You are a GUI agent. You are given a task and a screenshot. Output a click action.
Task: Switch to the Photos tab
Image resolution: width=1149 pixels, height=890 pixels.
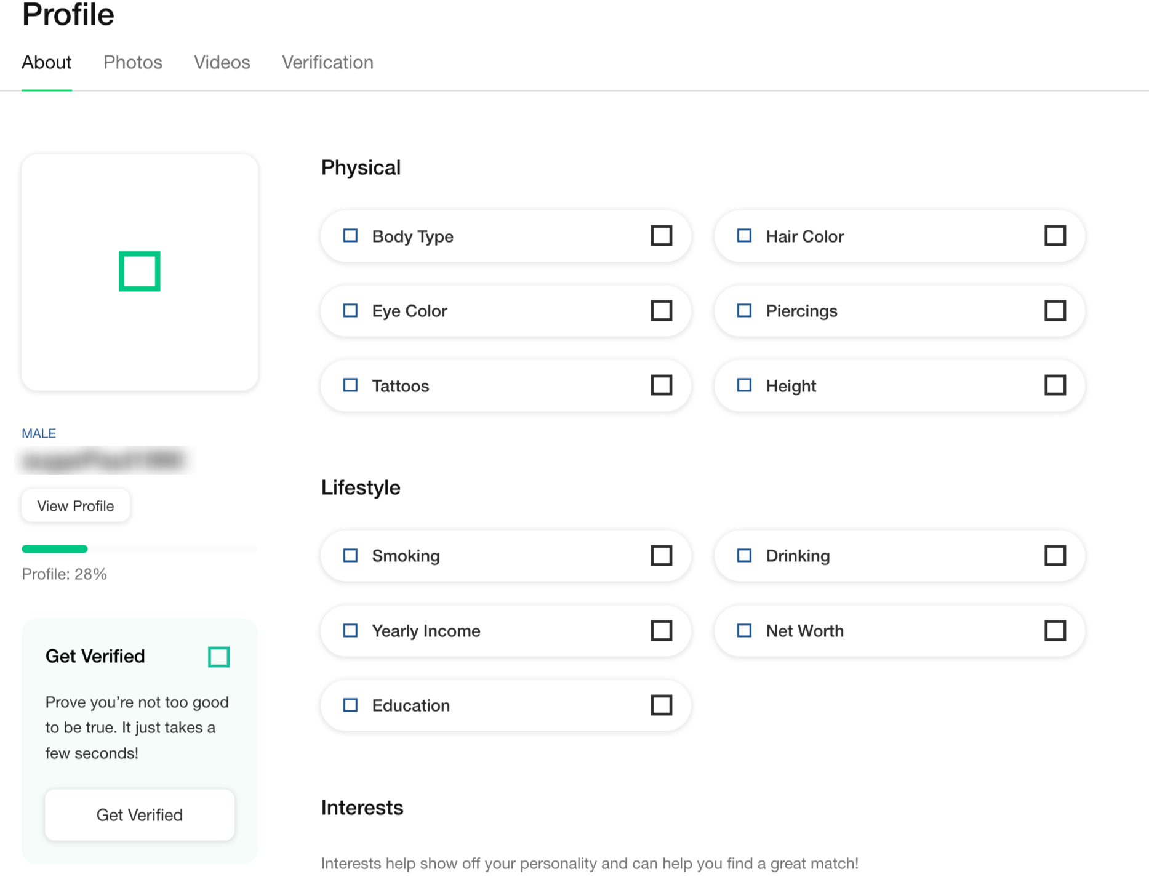[x=133, y=62]
